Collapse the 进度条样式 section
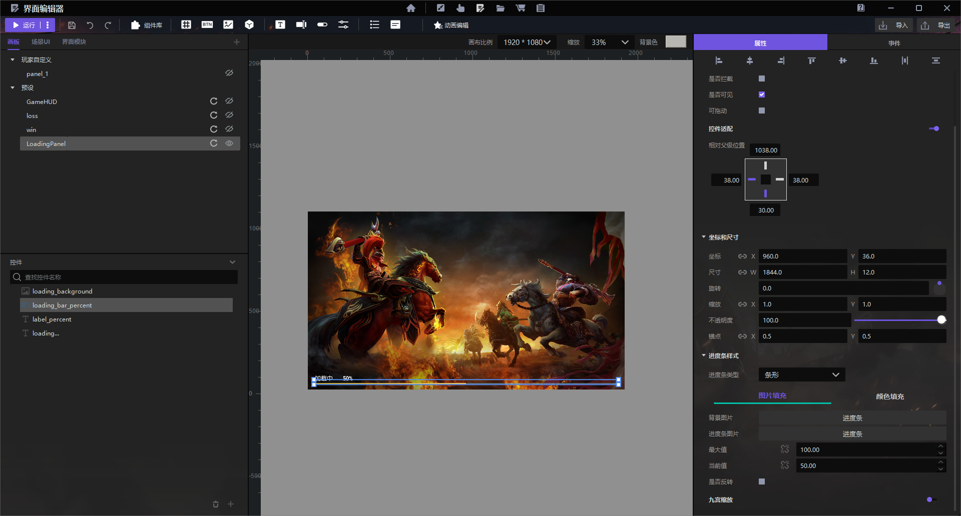 click(x=704, y=355)
